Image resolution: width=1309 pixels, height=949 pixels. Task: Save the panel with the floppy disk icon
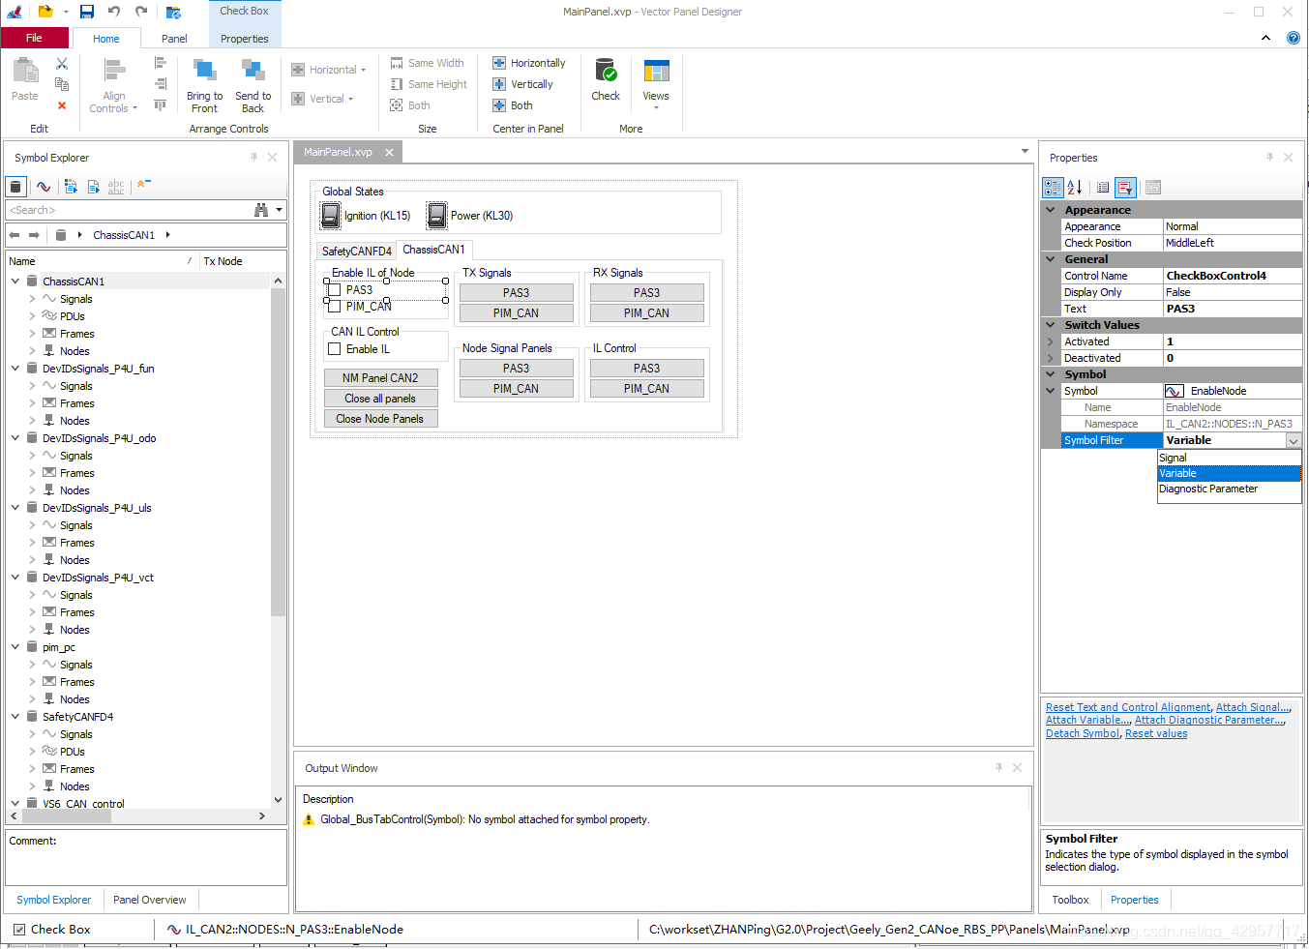tap(87, 12)
